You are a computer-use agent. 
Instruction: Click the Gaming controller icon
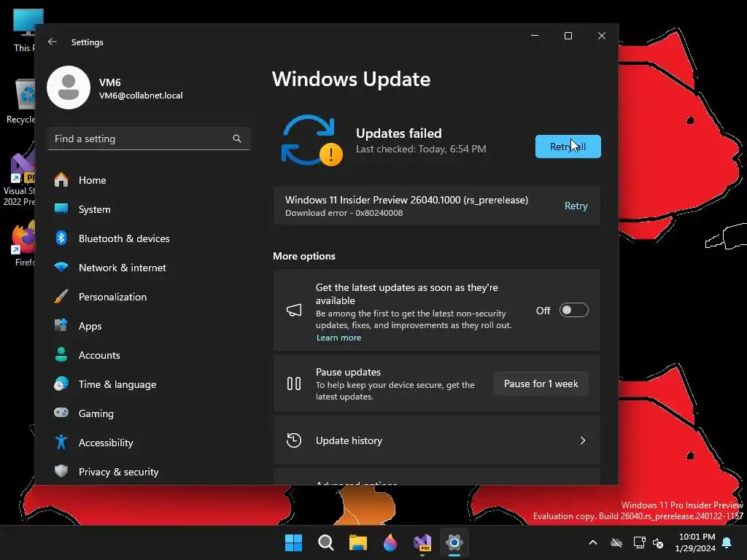point(61,413)
